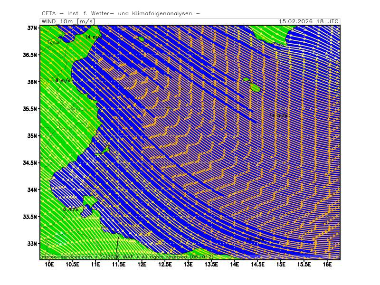
Task: Click the Malta island on the map
Action: click(255, 87)
